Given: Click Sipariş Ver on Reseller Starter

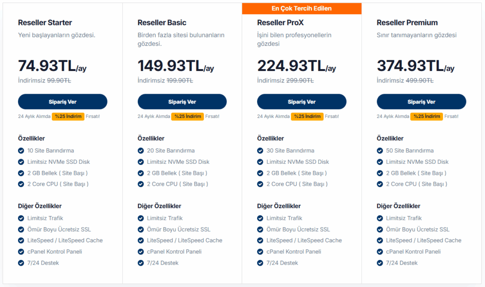Looking at the screenshot, I should tap(63, 101).
